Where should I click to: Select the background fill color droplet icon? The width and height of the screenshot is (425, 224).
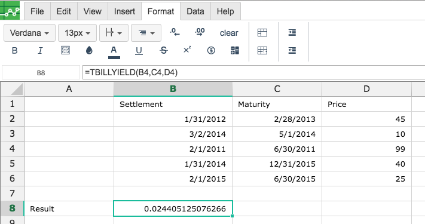click(89, 50)
